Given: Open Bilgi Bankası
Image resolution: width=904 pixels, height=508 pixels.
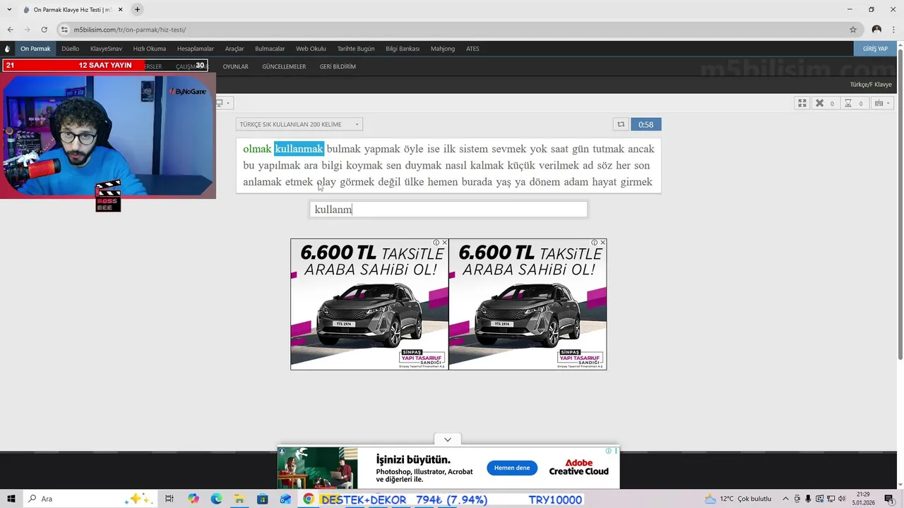Looking at the screenshot, I should pos(403,49).
